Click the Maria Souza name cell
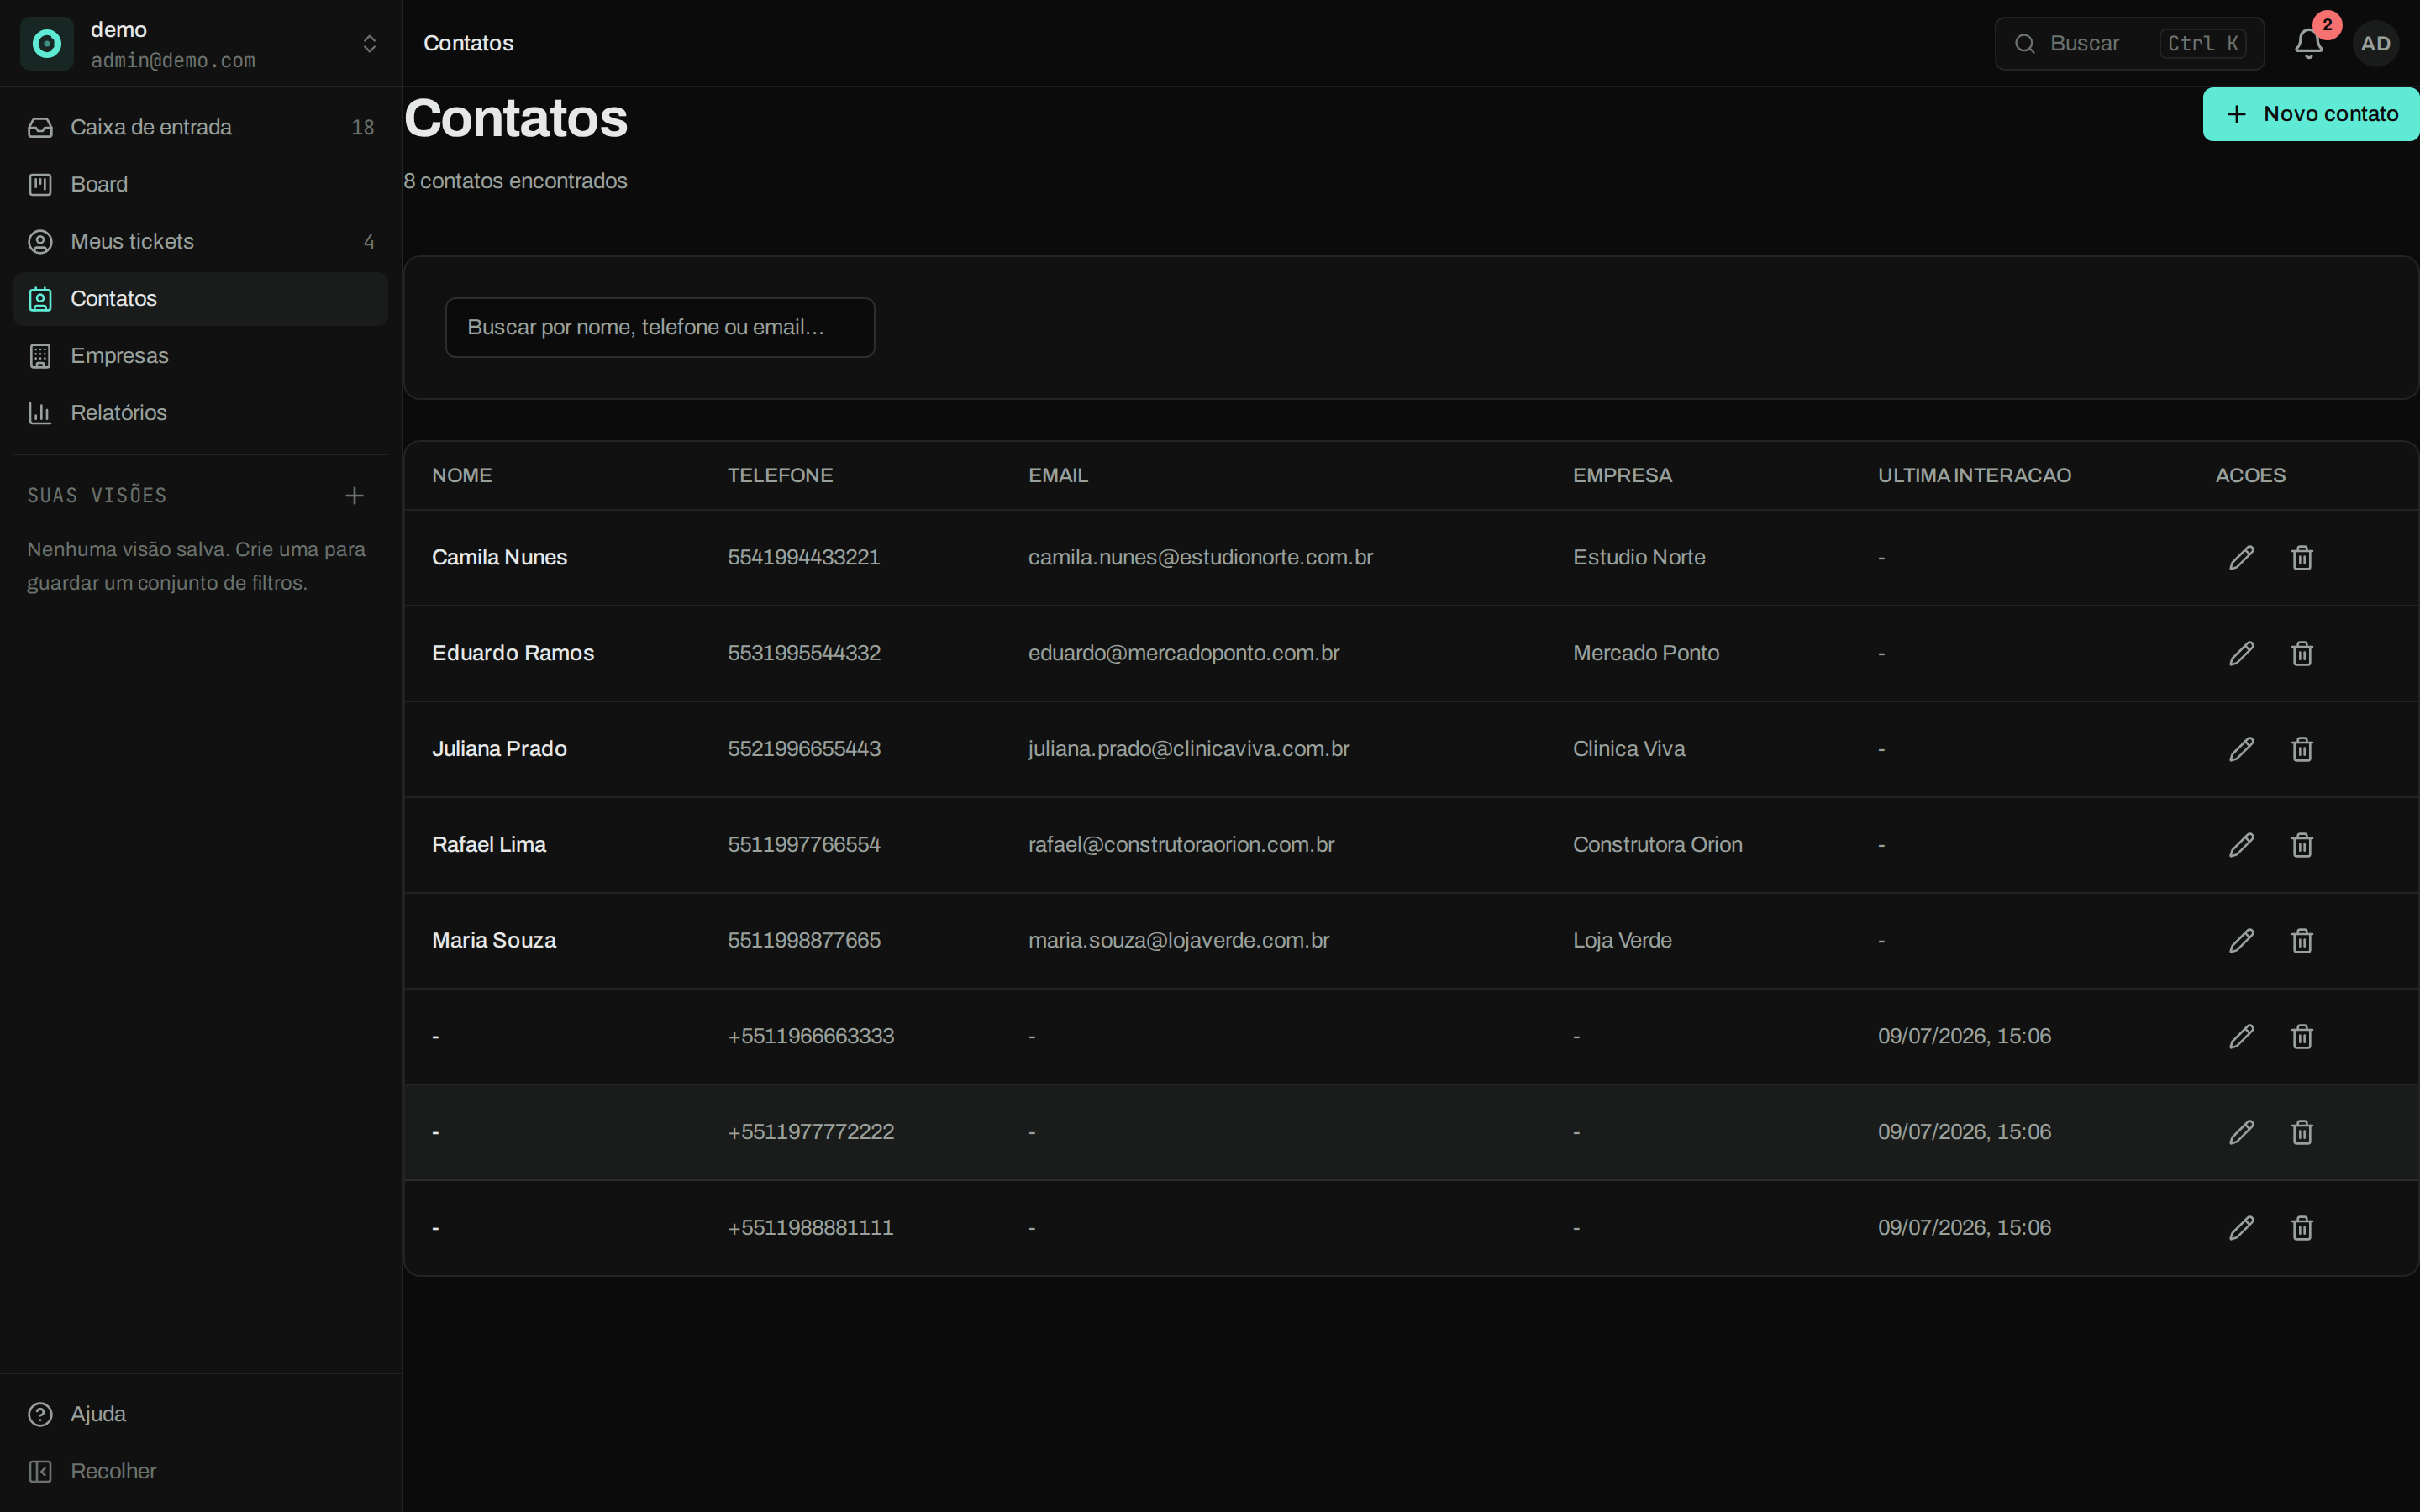 pyautogui.click(x=494, y=940)
